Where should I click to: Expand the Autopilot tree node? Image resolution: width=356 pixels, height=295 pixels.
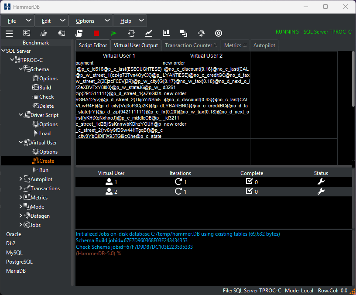pos(21,179)
